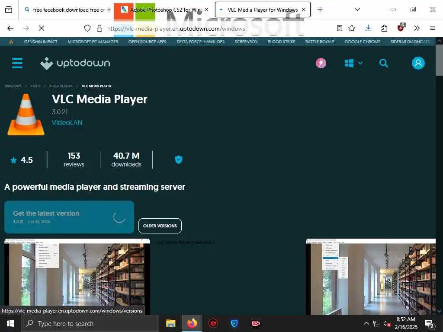Open OPEN SOURCE APPS in the top bar

tap(147, 42)
